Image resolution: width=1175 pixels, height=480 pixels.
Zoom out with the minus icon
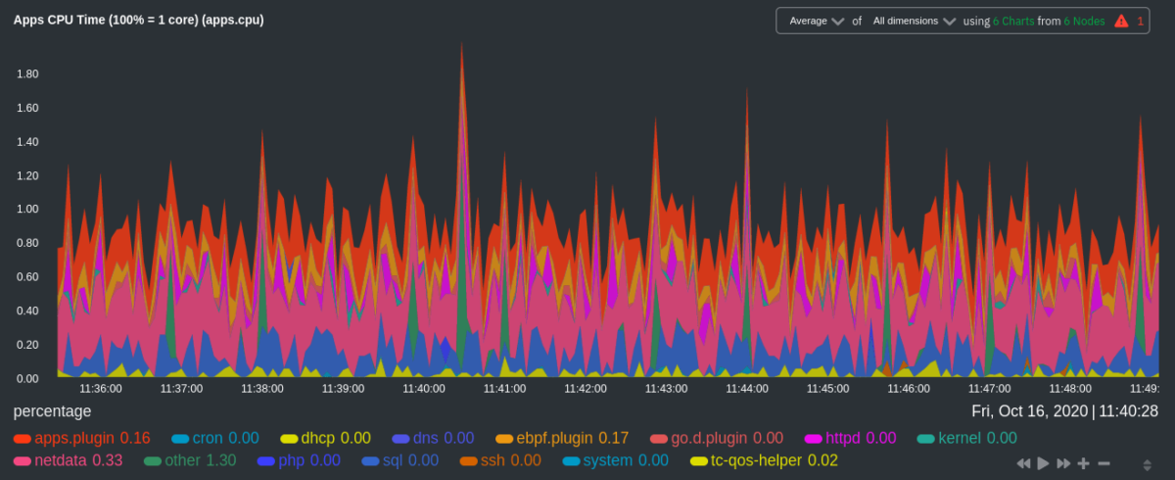click(x=1104, y=463)
